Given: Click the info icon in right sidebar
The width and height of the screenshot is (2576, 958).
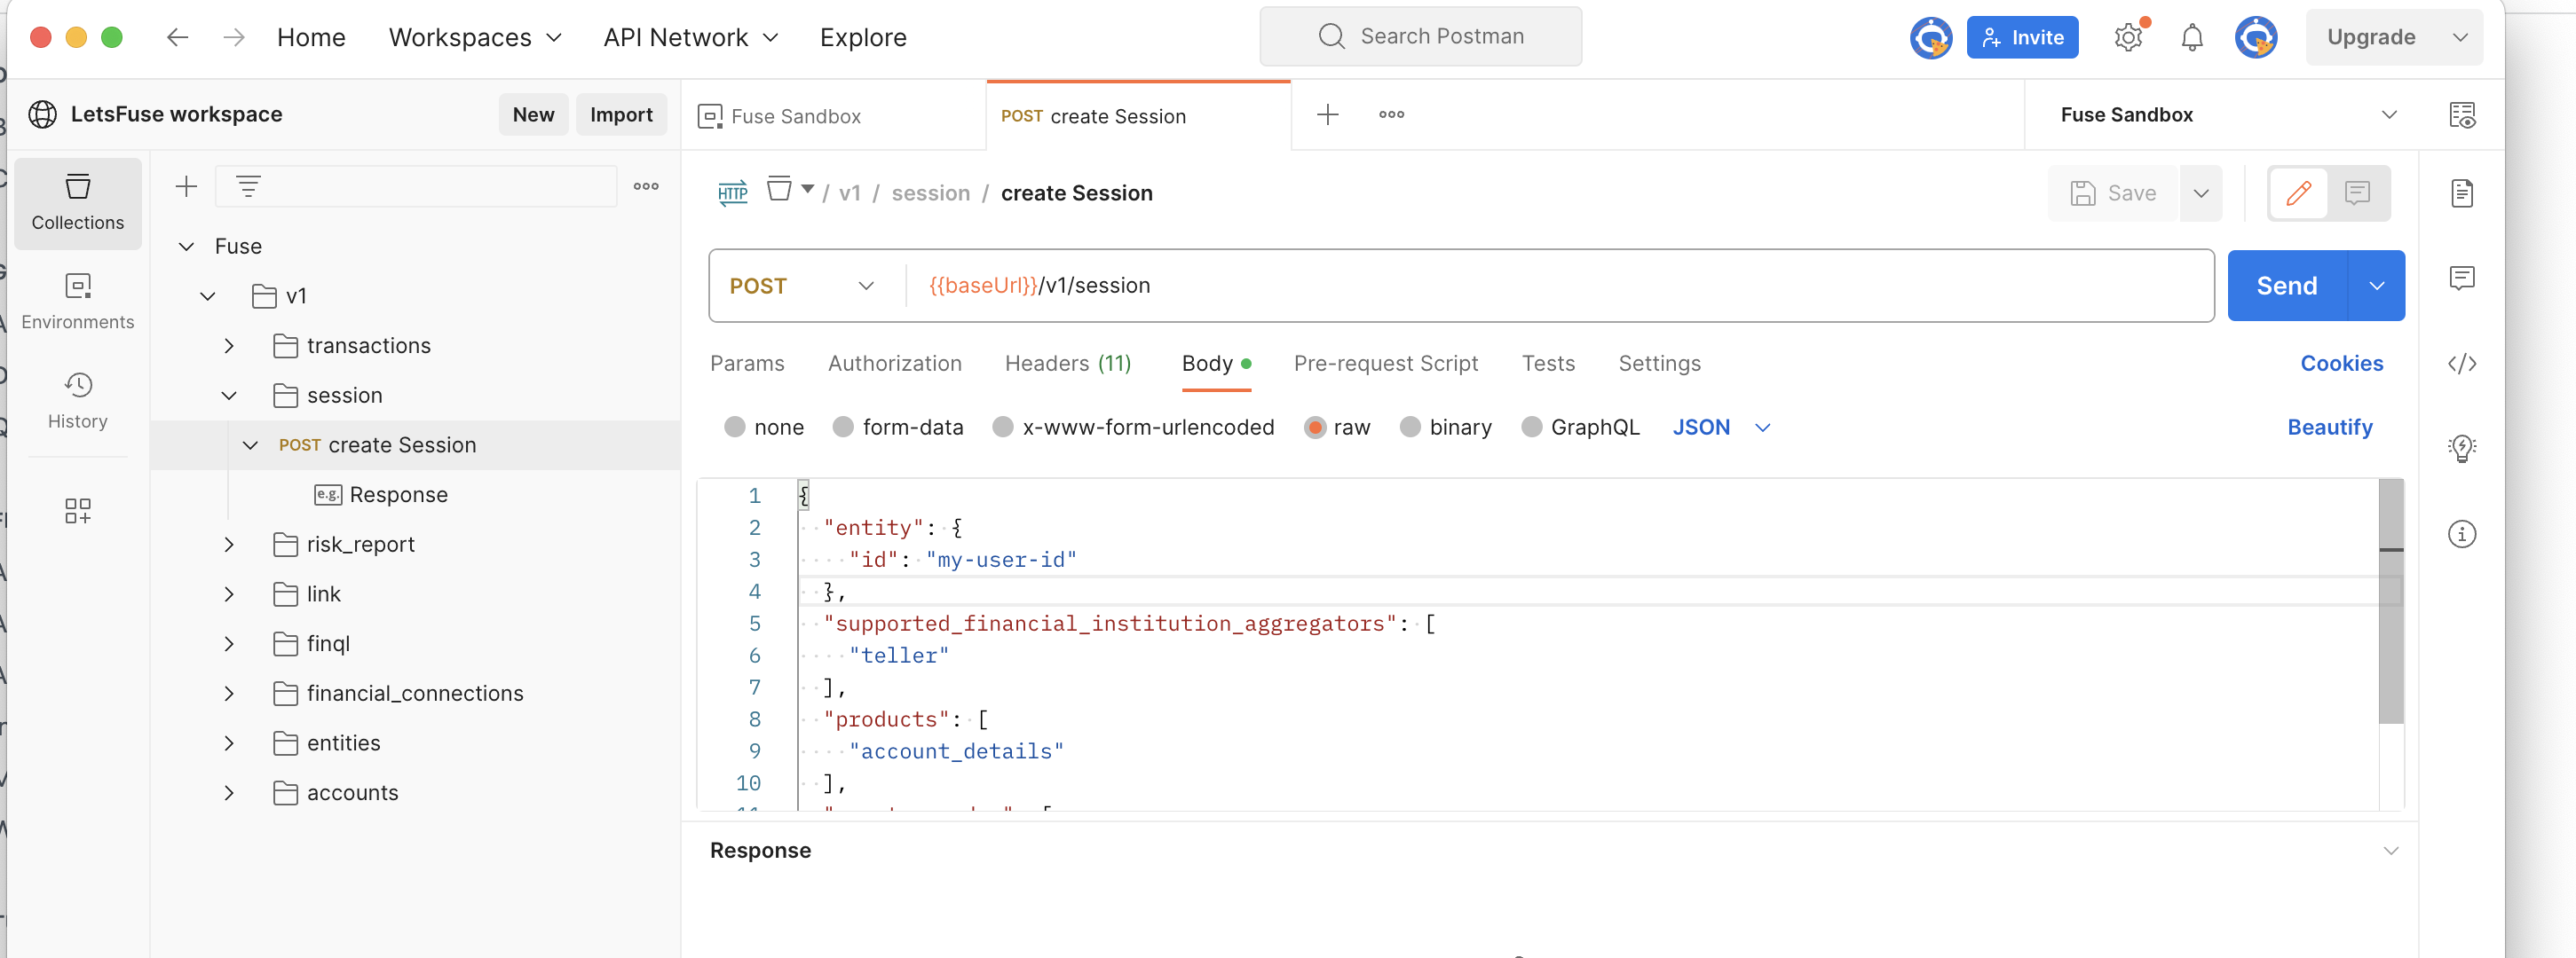Looking at the screenshot, I should tap(2461, 533).
